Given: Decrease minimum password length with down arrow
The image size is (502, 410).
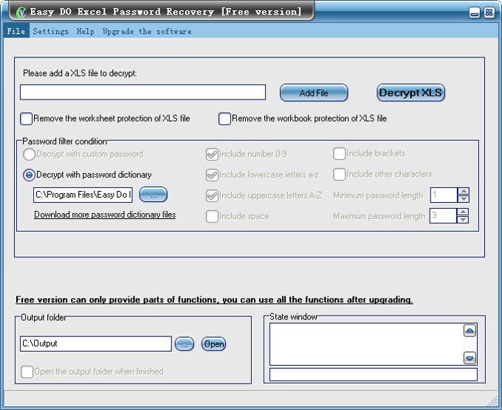Looking at the screenshot, I should pos(464,199).
